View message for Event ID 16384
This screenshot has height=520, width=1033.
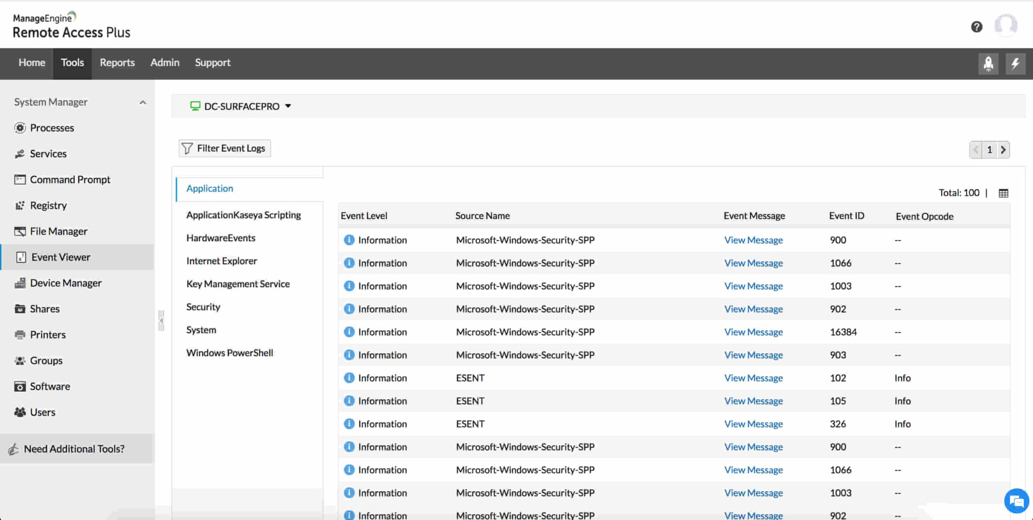[x=753, y=332]
